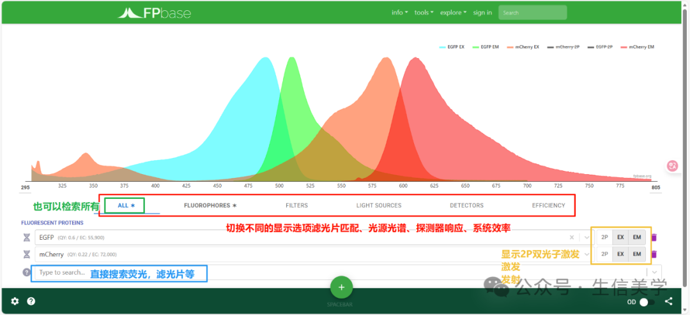Toggle EGFP EM legend entry
The image size is (690, 315).
tap(486, 47)
